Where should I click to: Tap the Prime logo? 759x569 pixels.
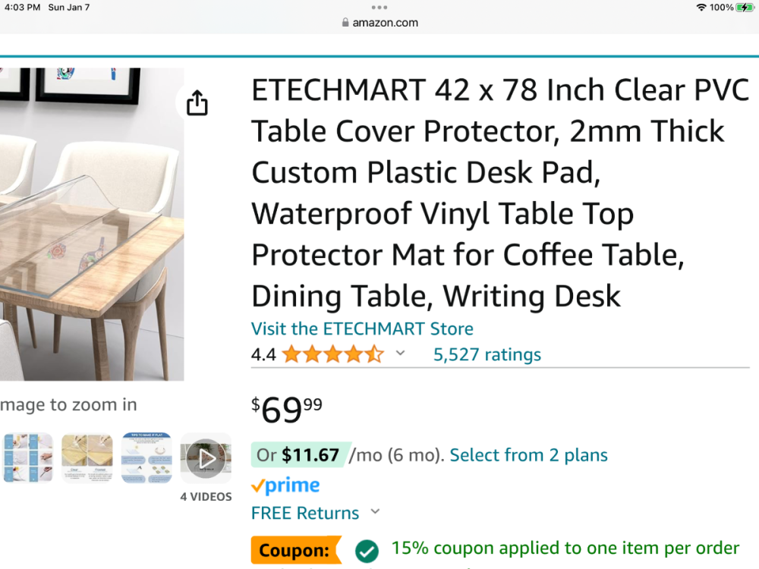285,486
